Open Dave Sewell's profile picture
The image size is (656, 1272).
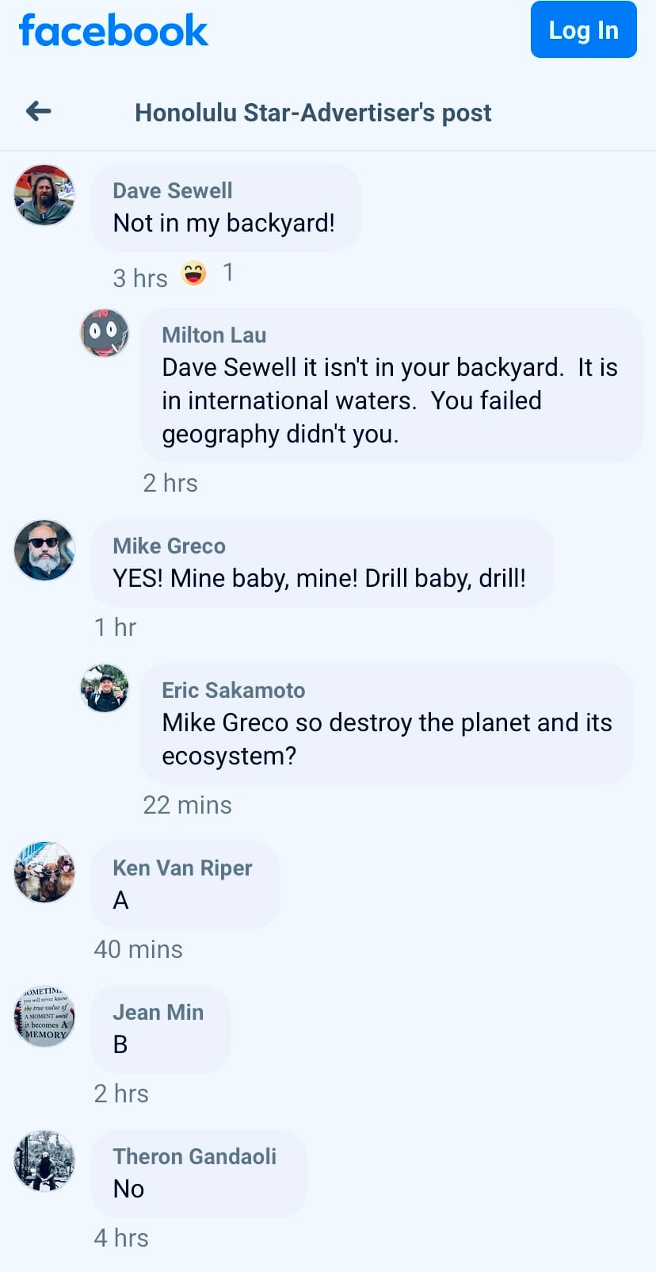[44, 195]
